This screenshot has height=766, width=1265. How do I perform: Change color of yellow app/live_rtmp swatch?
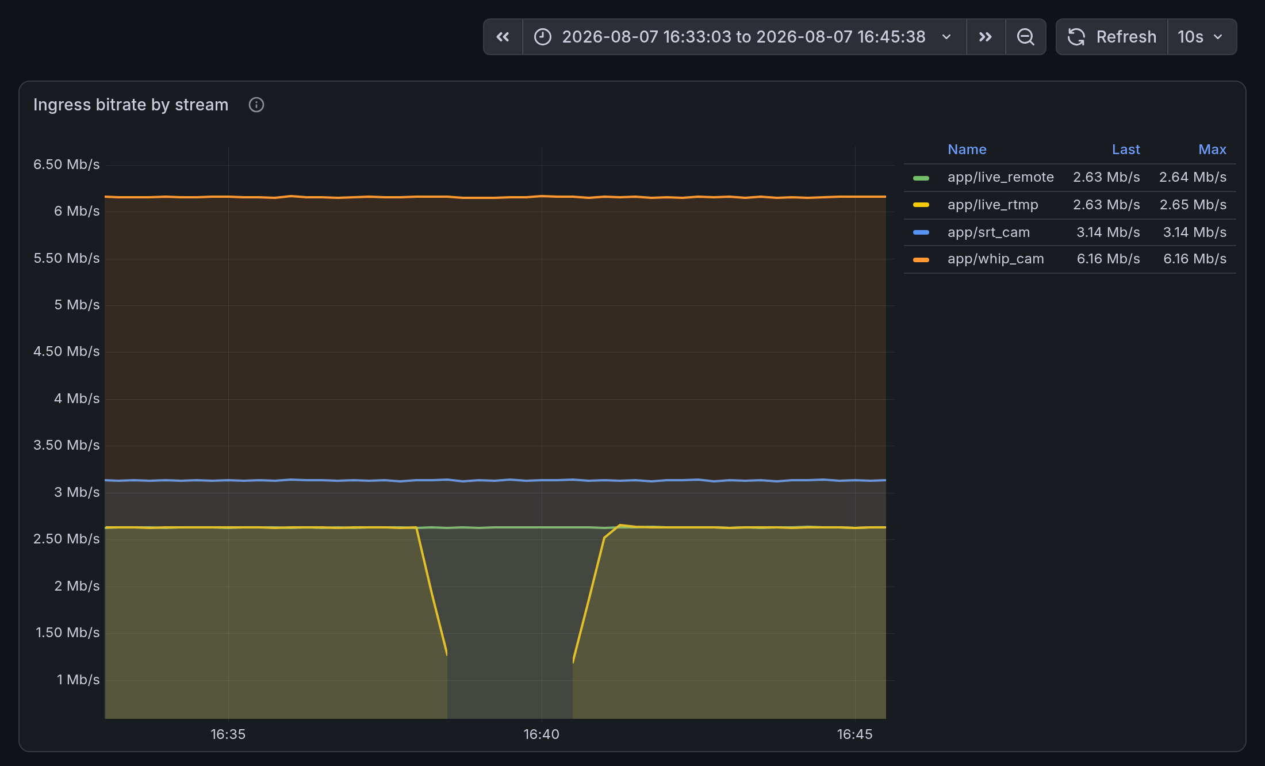click(x=921, y=205)
